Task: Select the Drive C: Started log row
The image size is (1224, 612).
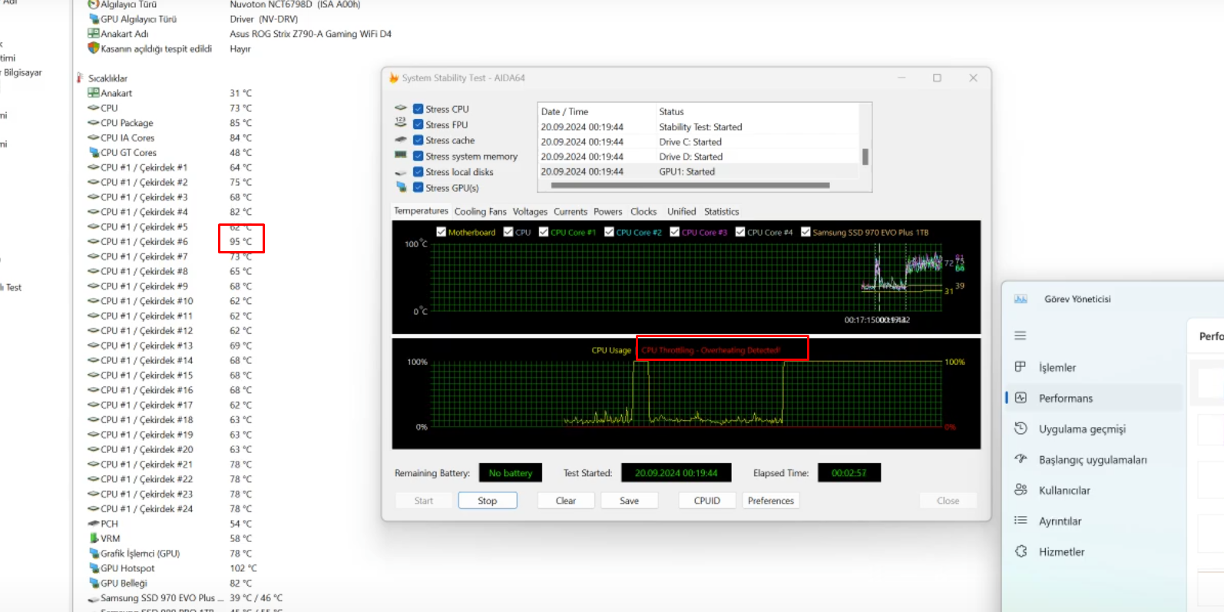Action: click(x=699, y=142)
